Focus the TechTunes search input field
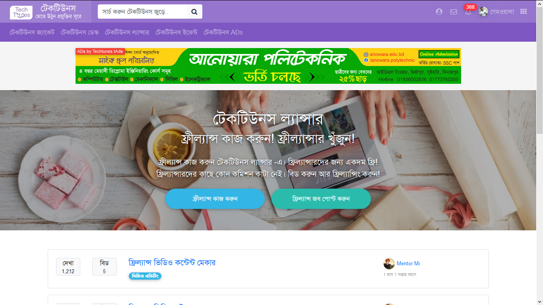Screen dimensions: 543x305 pos(142,12)
